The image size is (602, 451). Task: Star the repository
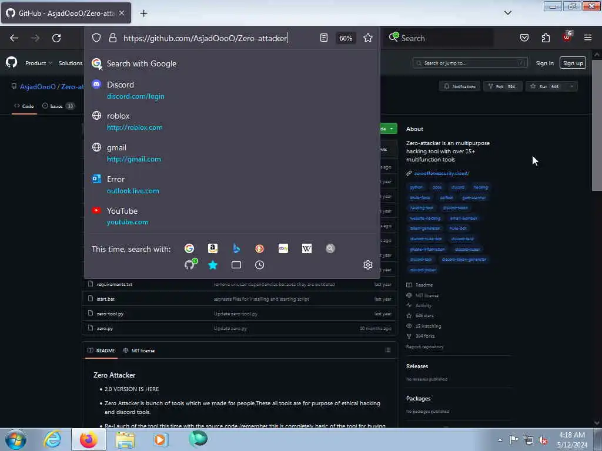pos(544,86)
